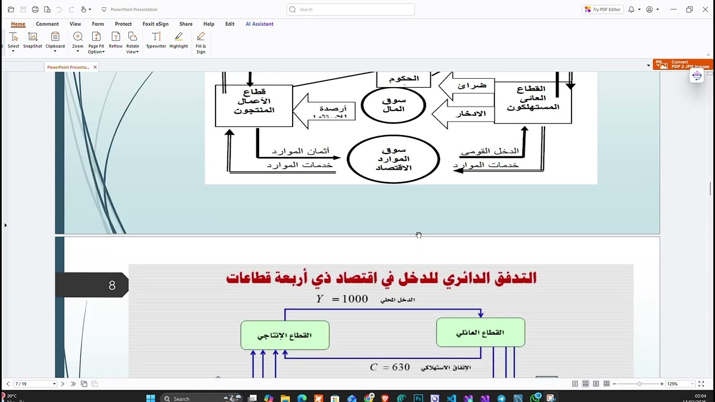Close the PowerPoint Presenta... document tab
The height and width of the screenshot is (402, 715).
(95, 67)
